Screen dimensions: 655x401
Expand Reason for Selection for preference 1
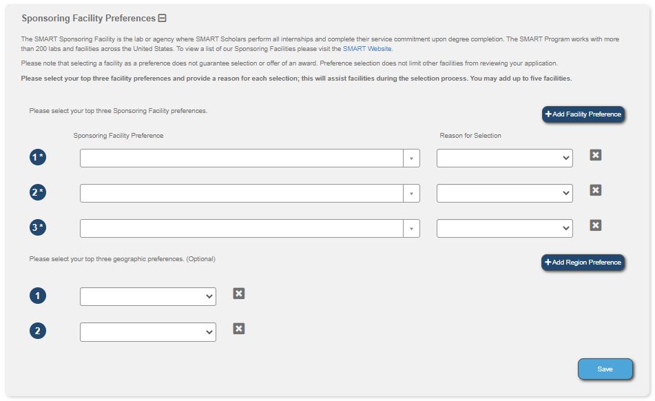[504, 158]
